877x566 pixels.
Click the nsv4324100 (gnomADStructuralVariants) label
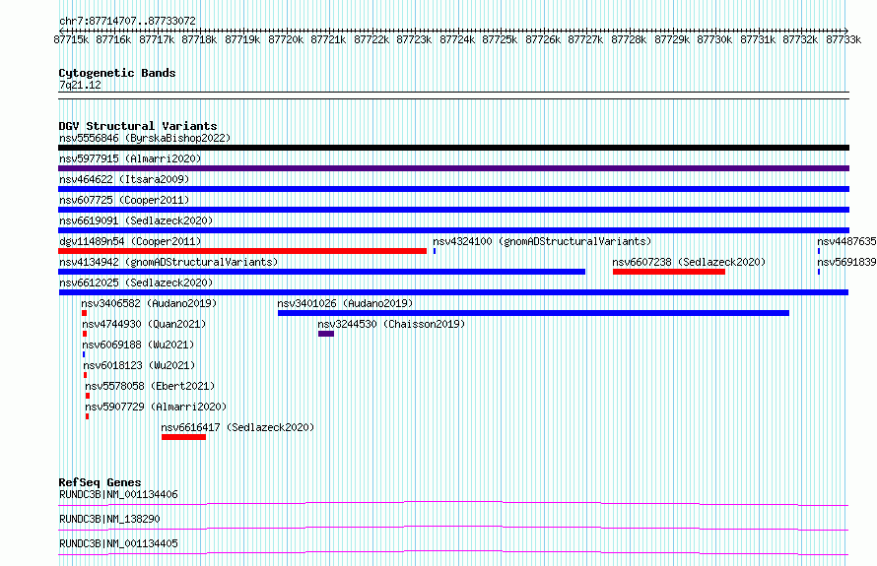[x=542, y=241]
